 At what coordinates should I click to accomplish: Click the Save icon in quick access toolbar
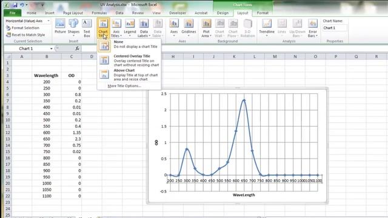pos(15,5)
